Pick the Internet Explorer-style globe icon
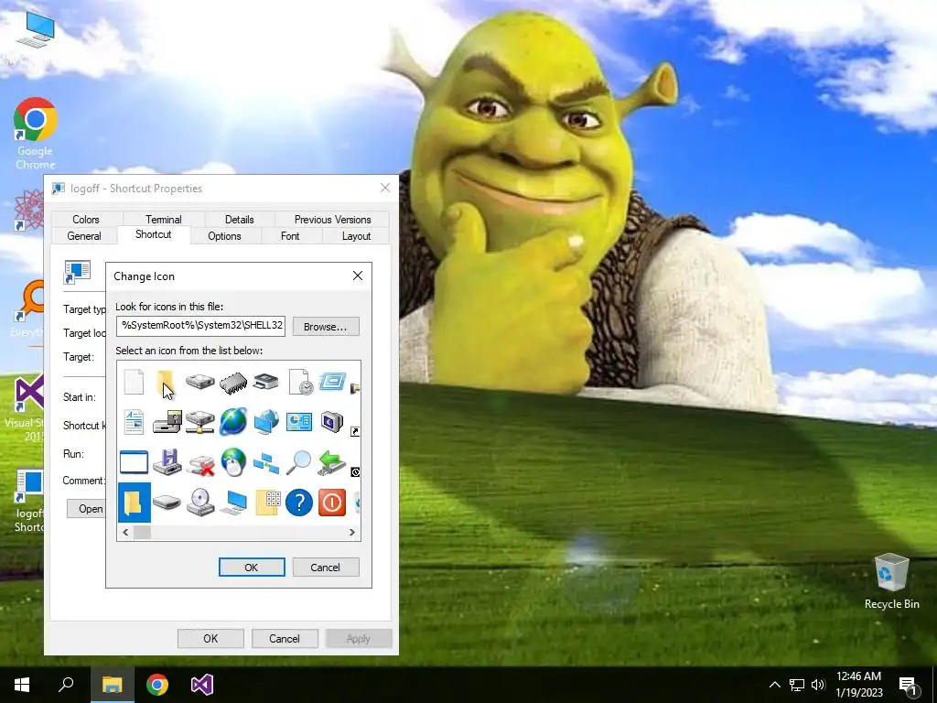 233,422
